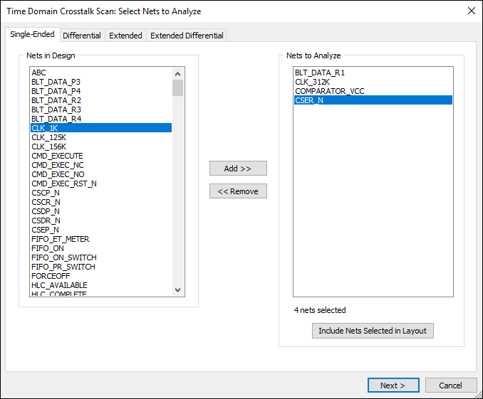Image resolution: width=483 pixels, height=399 pixels.
Task: Select the Extended Differential tab
Action: (187, 36)
